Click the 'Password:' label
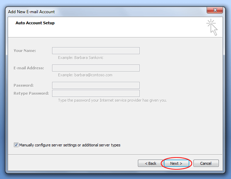This screenshot has width=231, height=179. pos(24,85)
